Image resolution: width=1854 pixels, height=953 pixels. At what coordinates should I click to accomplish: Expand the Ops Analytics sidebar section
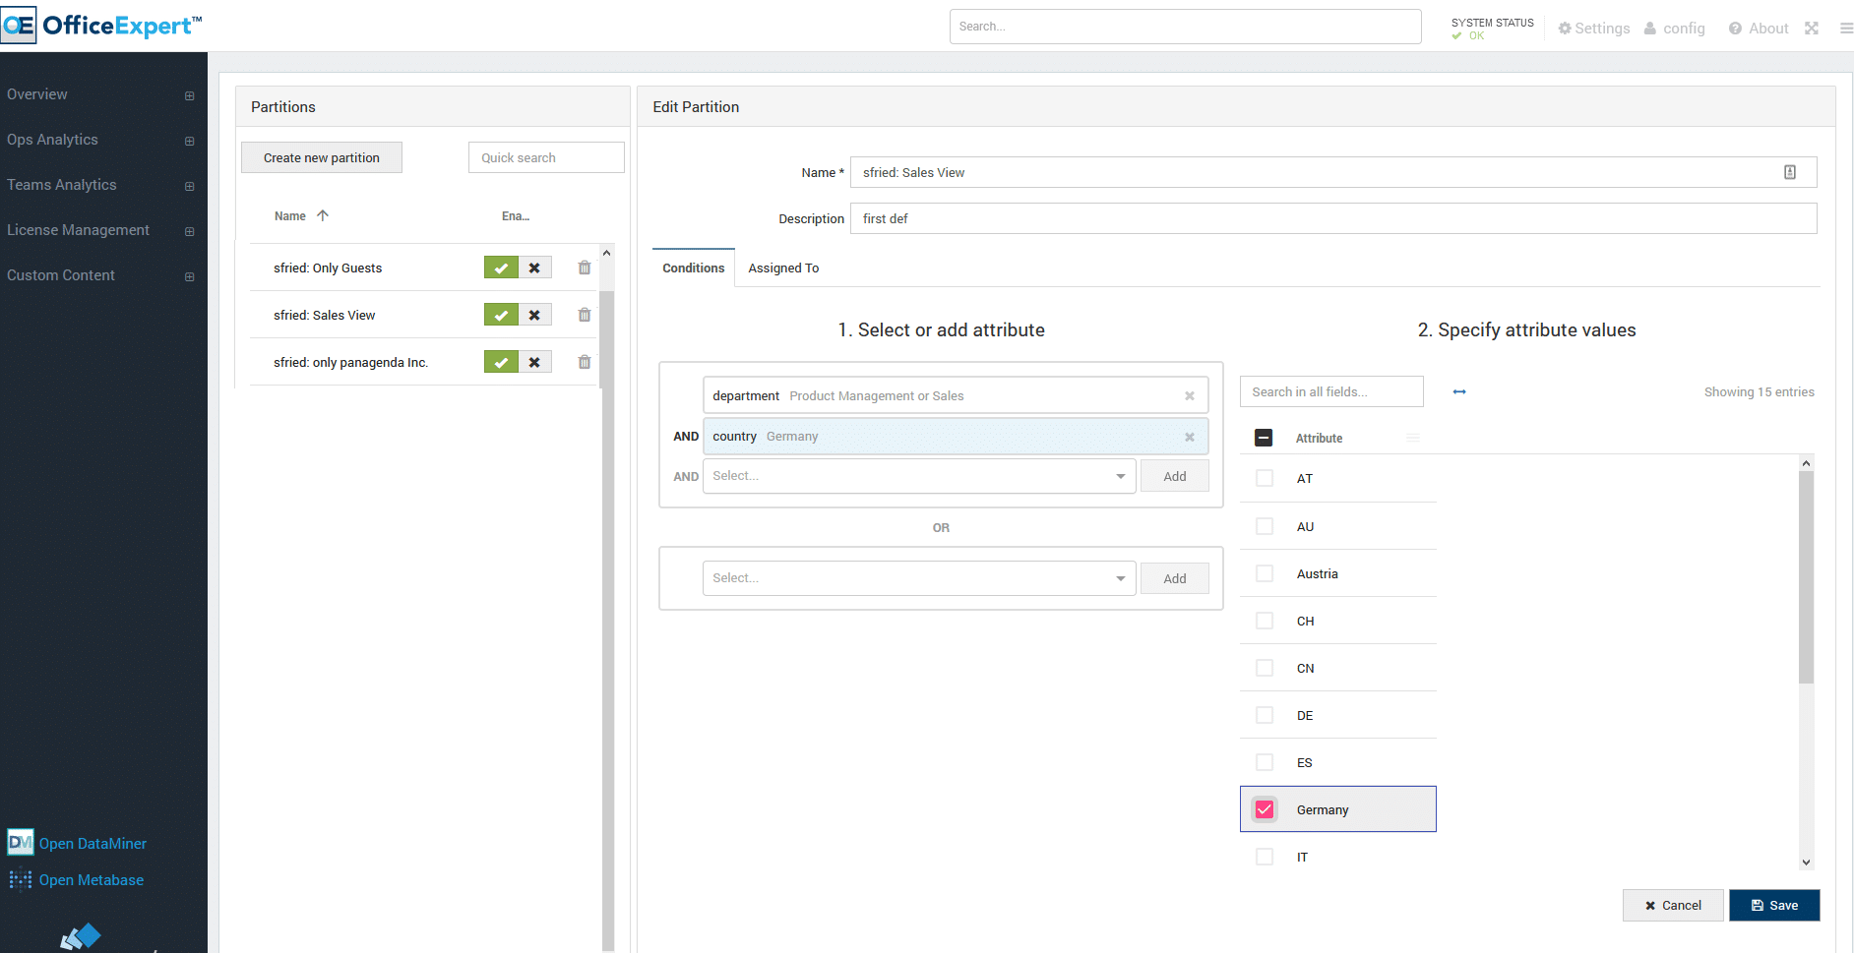point(189,141)
